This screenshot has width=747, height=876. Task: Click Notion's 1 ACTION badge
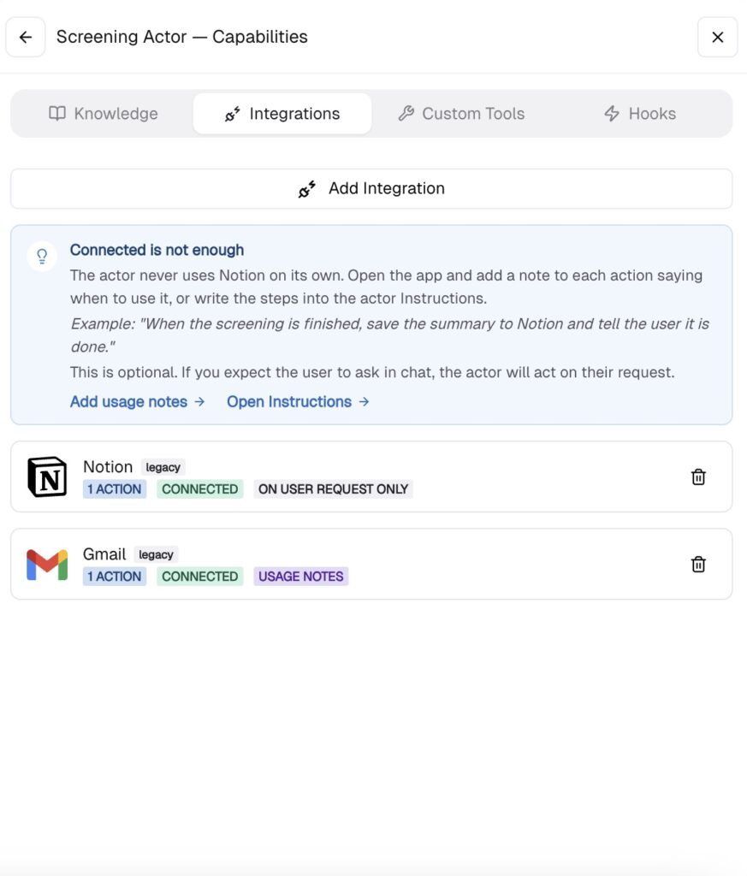pyautogui.click(x=115, y=488)
